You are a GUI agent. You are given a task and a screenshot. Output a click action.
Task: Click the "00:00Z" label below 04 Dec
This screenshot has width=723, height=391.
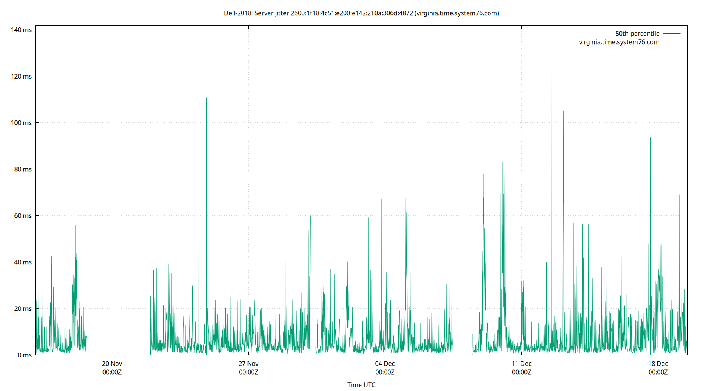385,372
